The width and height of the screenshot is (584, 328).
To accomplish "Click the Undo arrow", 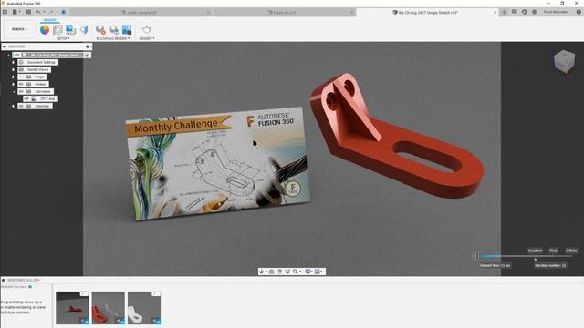I will (x=38, y=12).
